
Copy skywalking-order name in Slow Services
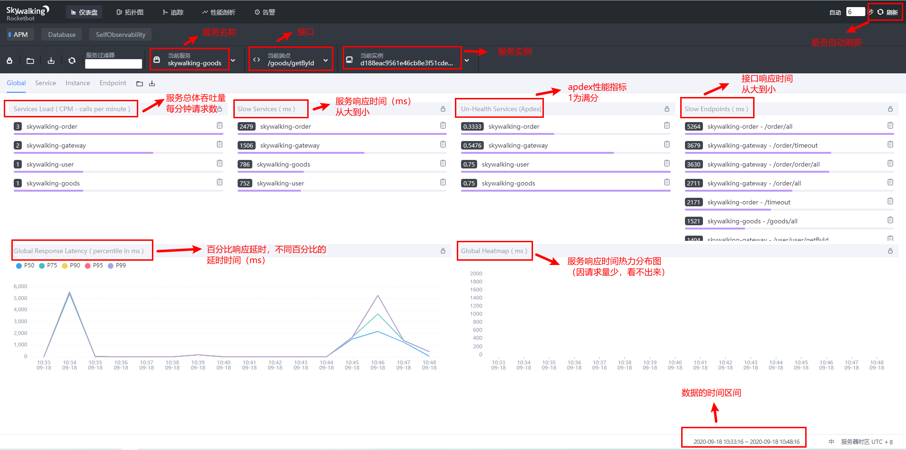coord(443,125)
